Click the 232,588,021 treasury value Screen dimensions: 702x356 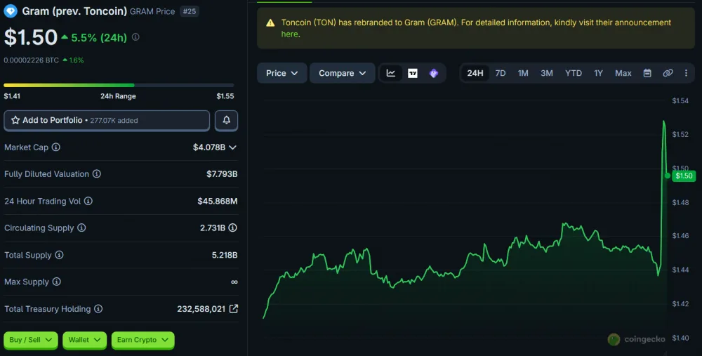pos(201,308)
